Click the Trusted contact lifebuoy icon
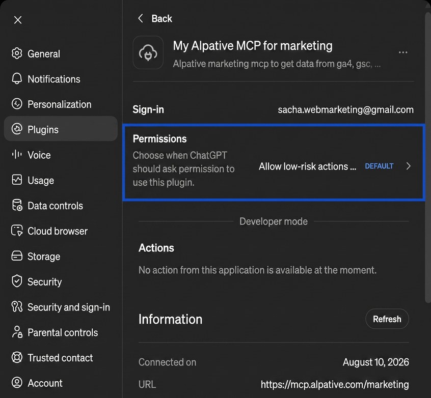 pyautogui.click(x=17, y=357)
